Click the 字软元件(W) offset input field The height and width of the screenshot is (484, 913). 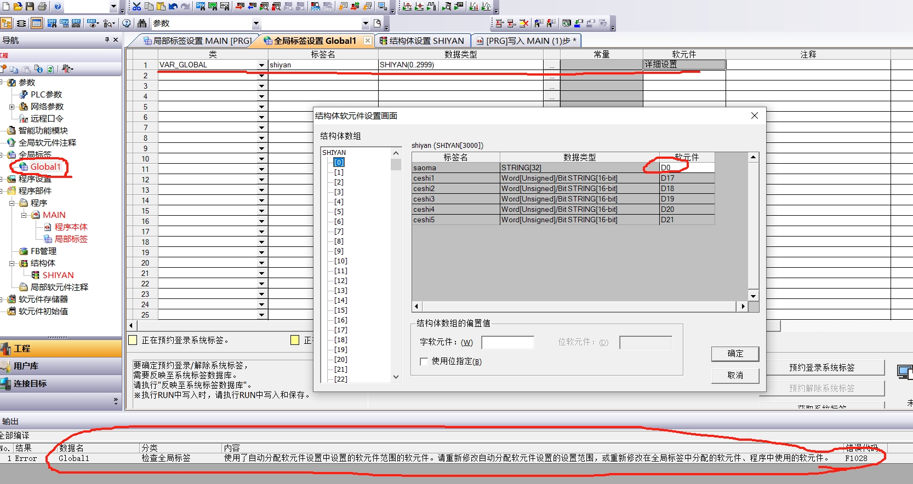click(507, 342)
